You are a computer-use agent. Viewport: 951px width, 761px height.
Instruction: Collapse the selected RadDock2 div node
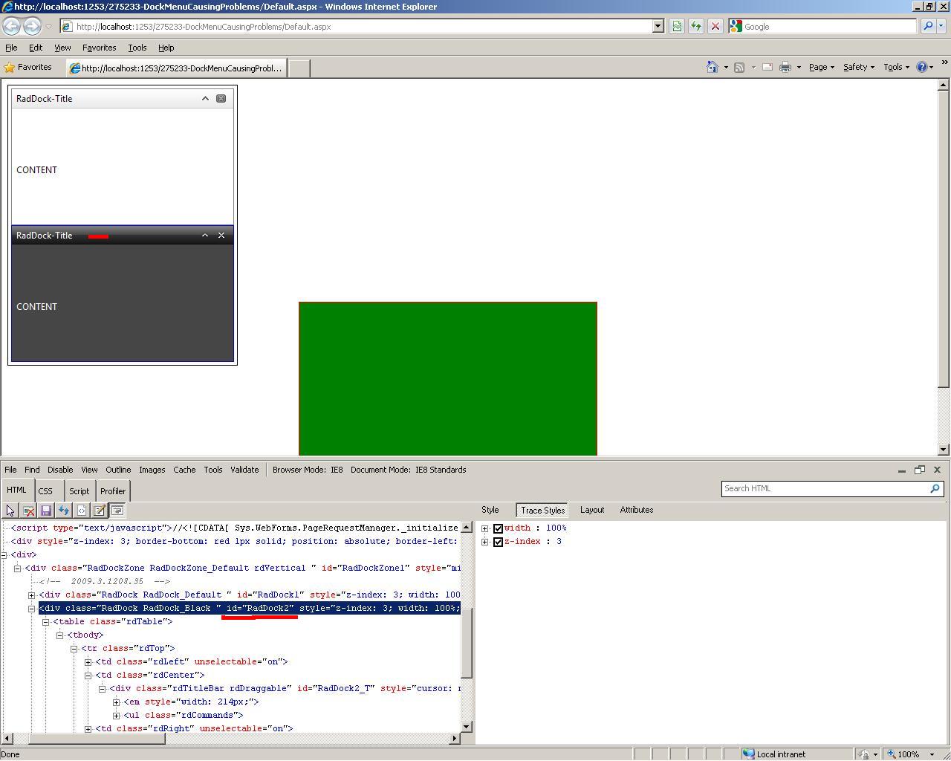click(32, 608)
